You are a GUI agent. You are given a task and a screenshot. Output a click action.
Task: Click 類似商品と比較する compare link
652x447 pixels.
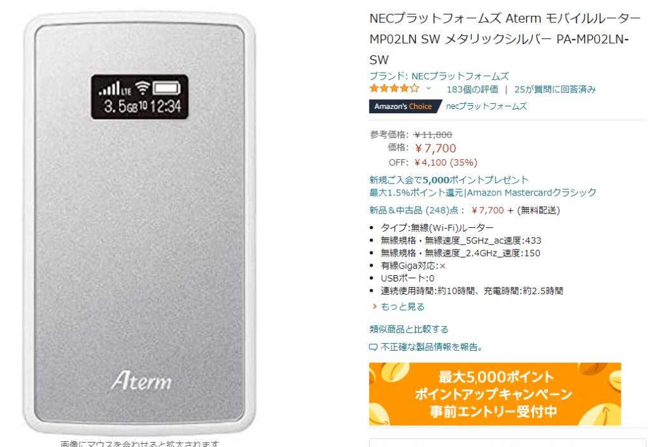pyautogui.click(x=409, y=329)
